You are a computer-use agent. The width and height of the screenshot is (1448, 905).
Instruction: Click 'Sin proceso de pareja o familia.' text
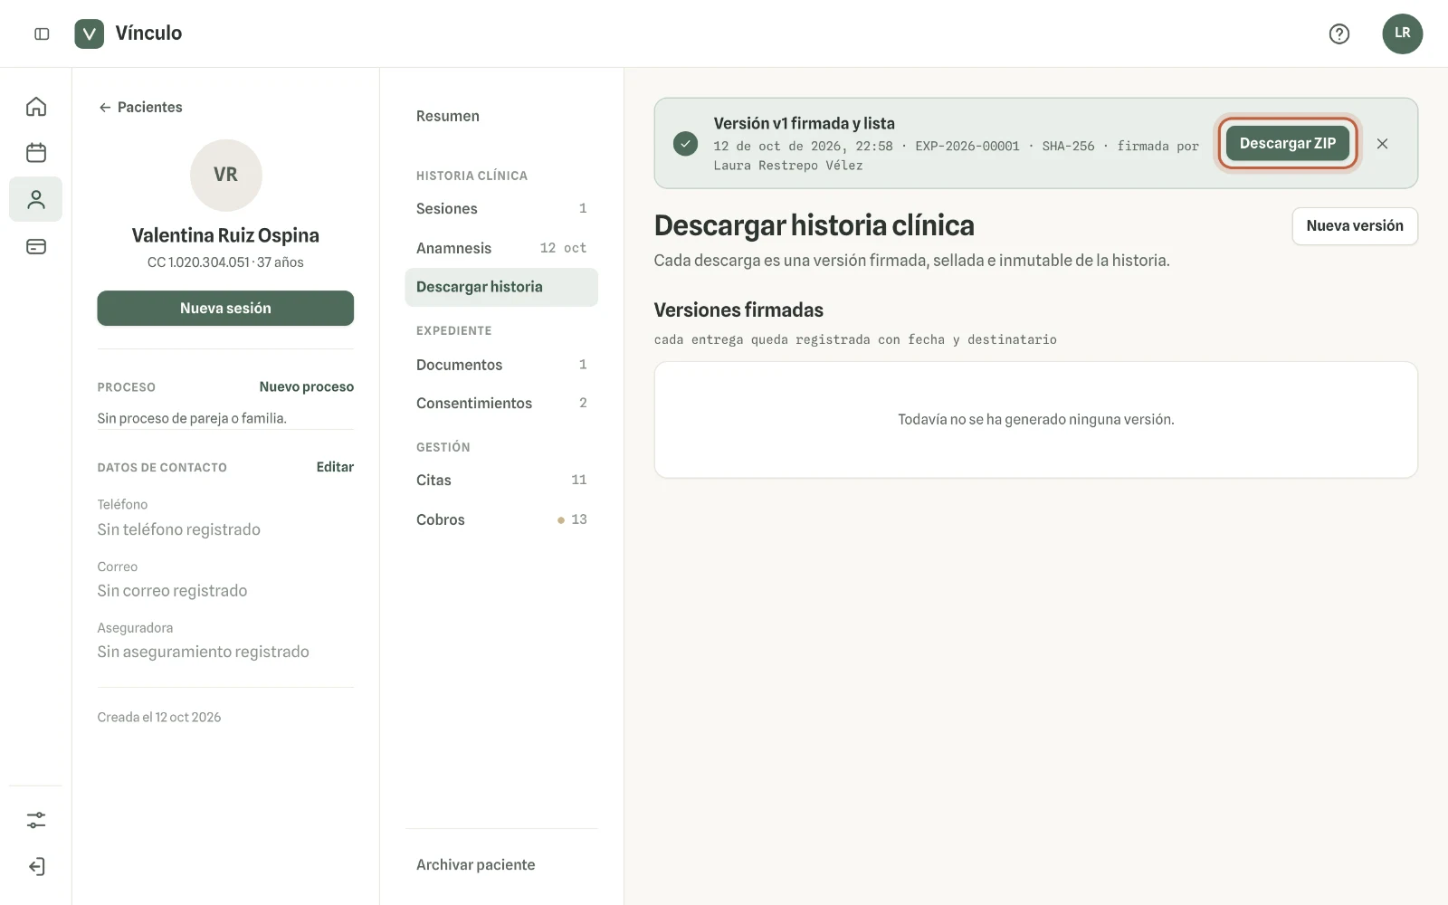[192, 418]
